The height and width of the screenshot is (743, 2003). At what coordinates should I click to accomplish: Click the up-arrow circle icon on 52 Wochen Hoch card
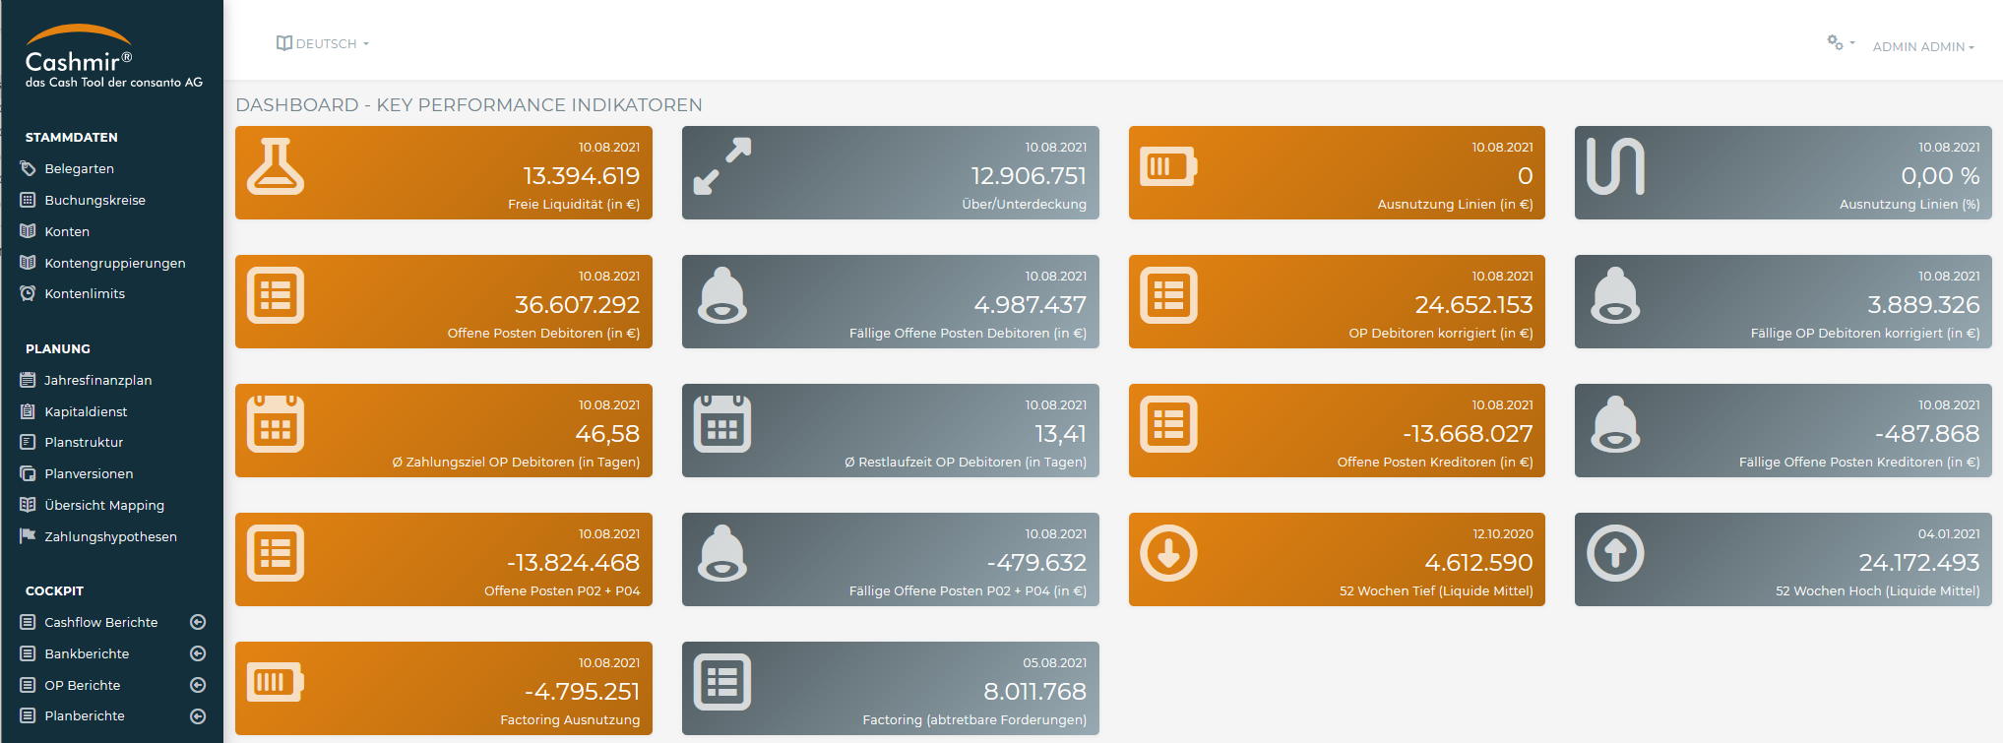click(1615, 553)
